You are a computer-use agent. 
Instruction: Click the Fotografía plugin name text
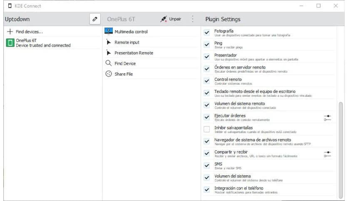(224, 31)
